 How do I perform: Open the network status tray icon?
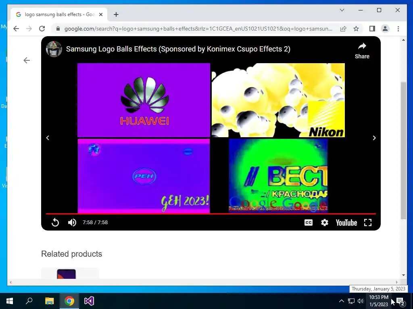(x=351, y=301)
